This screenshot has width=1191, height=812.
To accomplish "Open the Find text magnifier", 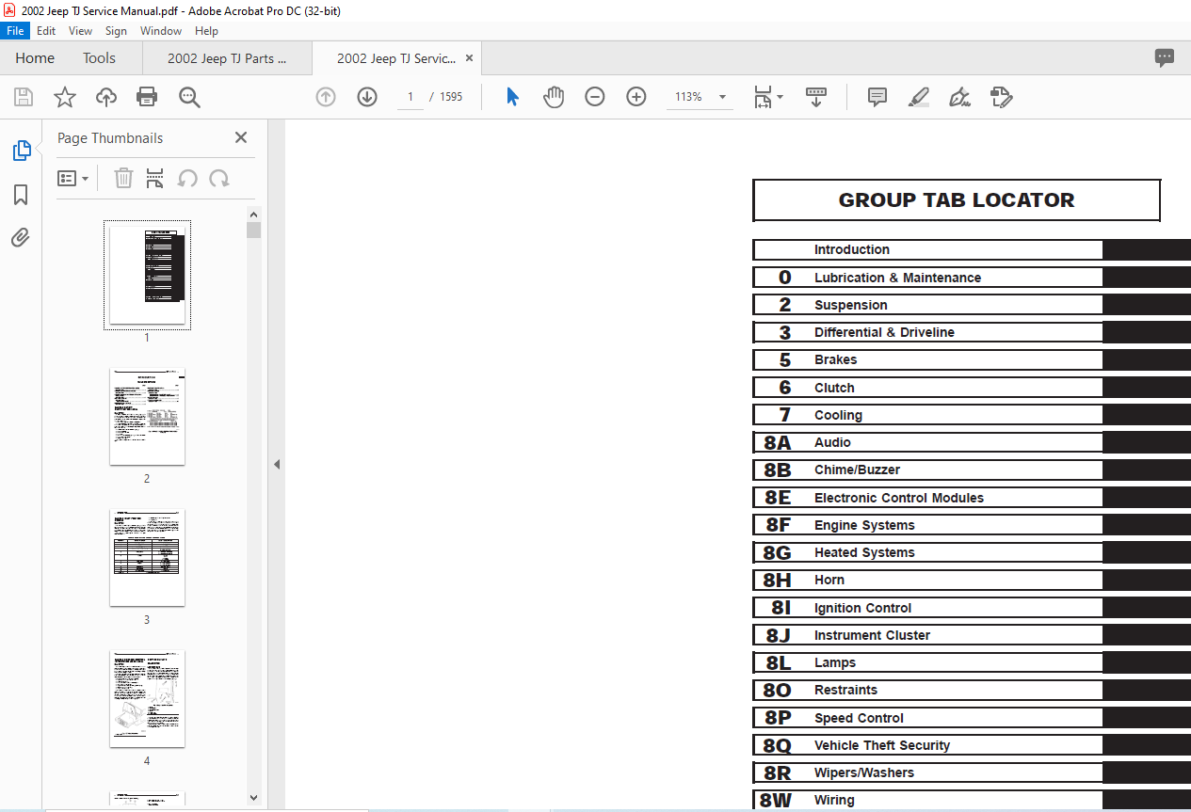I will (189, 97).
